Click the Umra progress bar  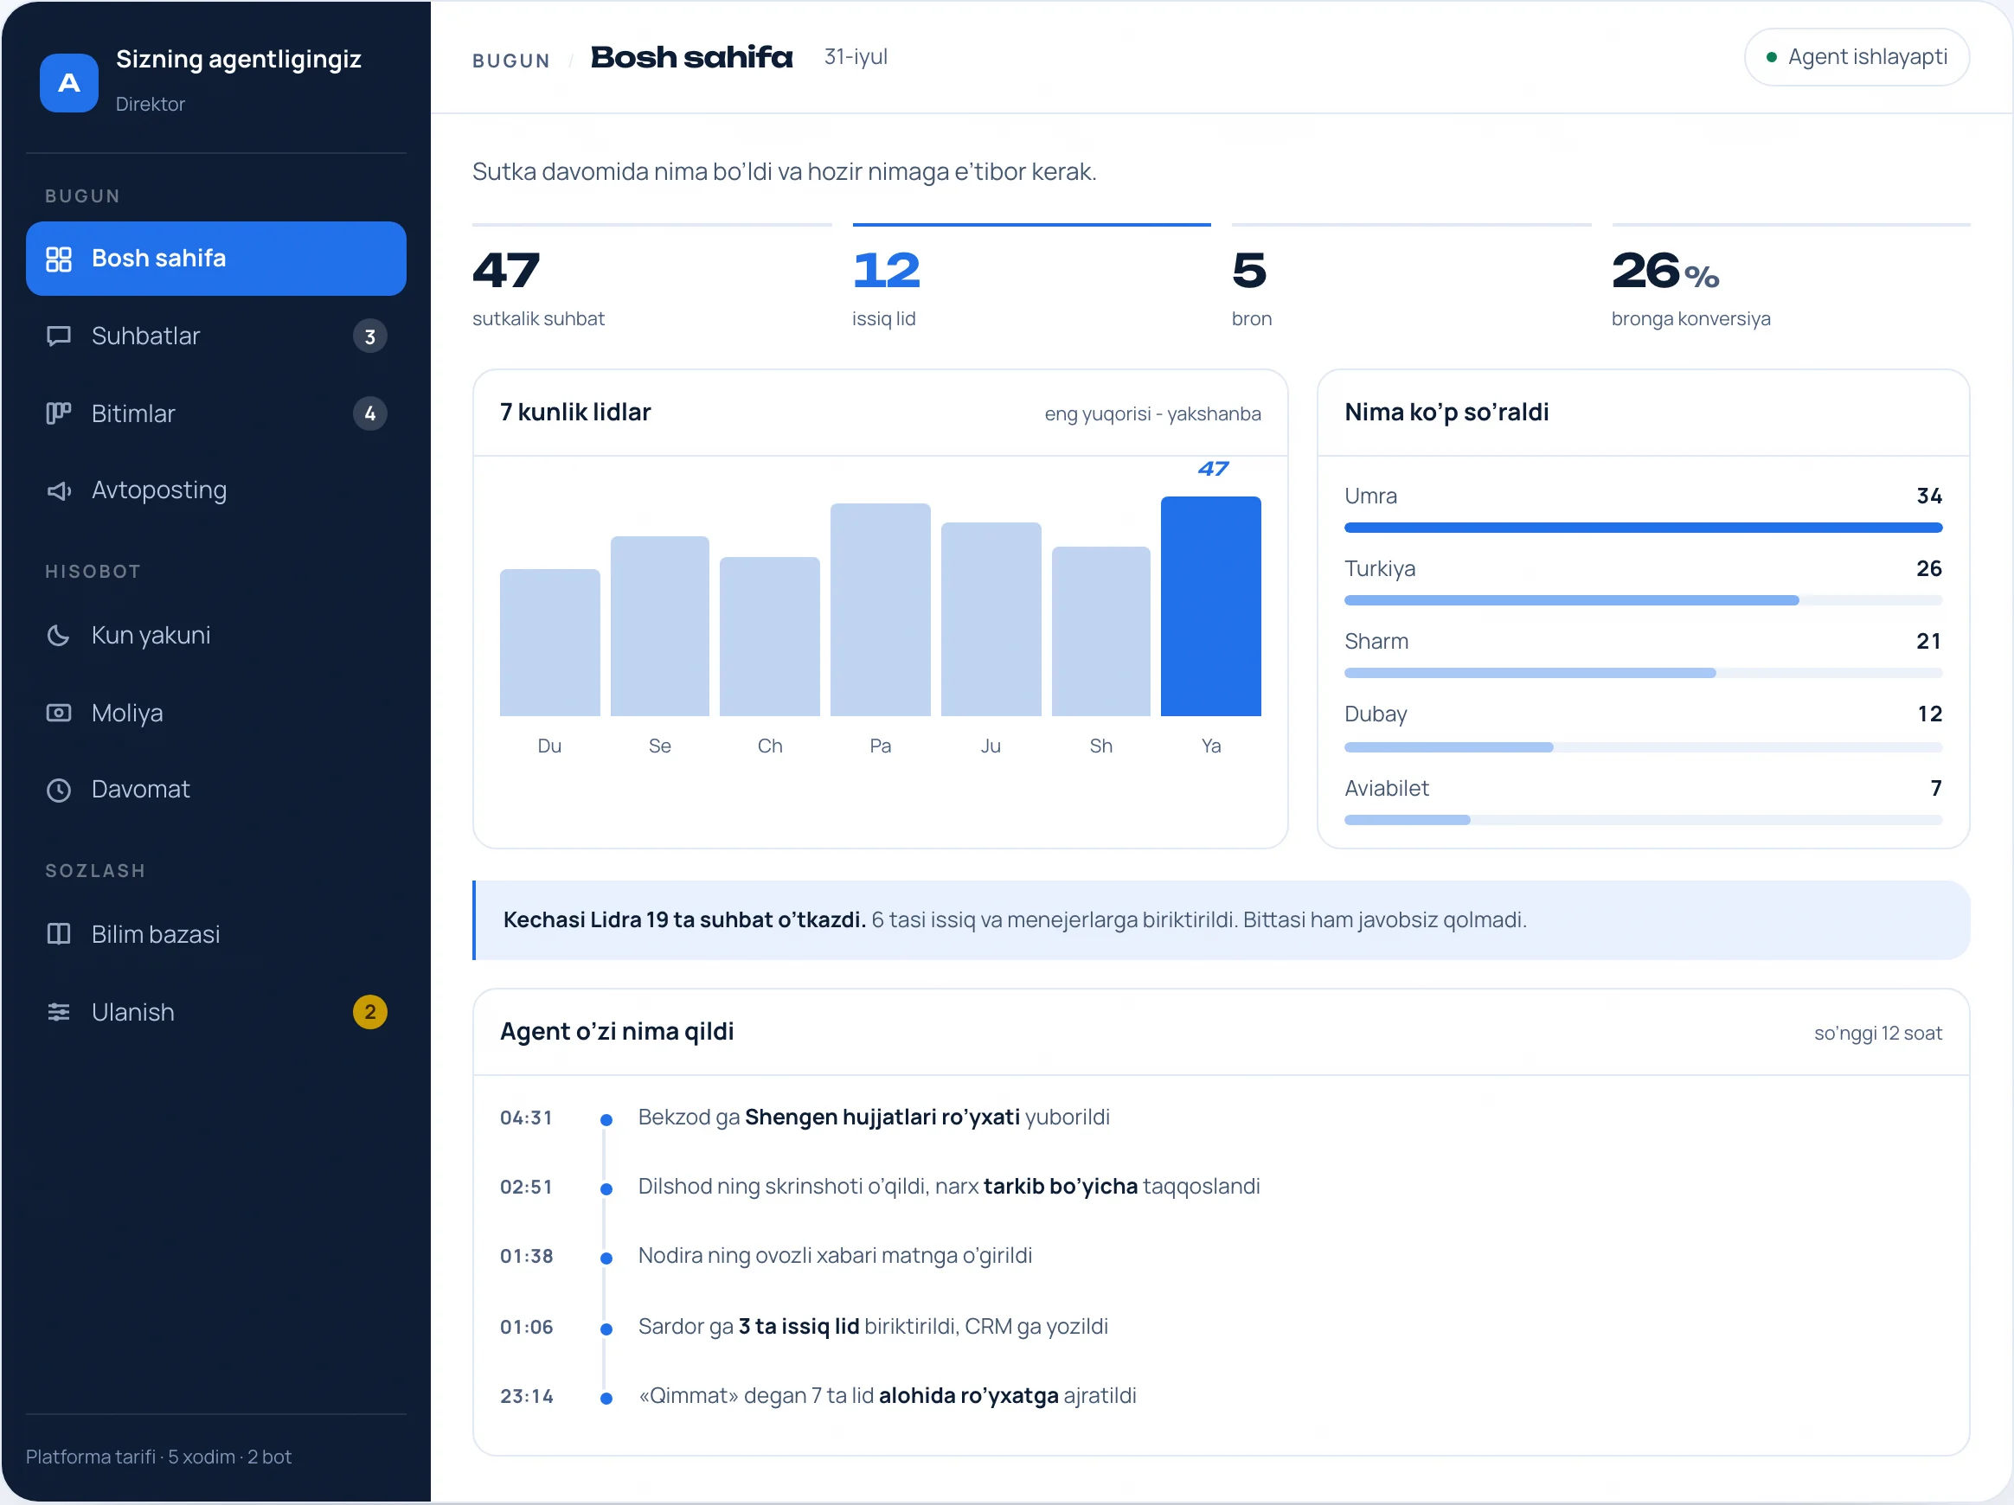click(x=1644, y=528)
